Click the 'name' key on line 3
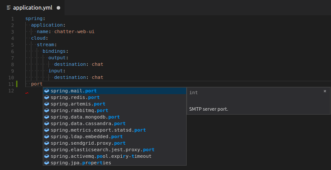331x170 pixels. click(42, 32)
